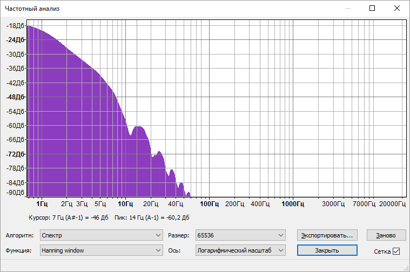Image resolution: width=410 pixels, height=272 pixels.
Task: Expand the Размер dropdown showing 65536
Action: [x=240, y=235]
